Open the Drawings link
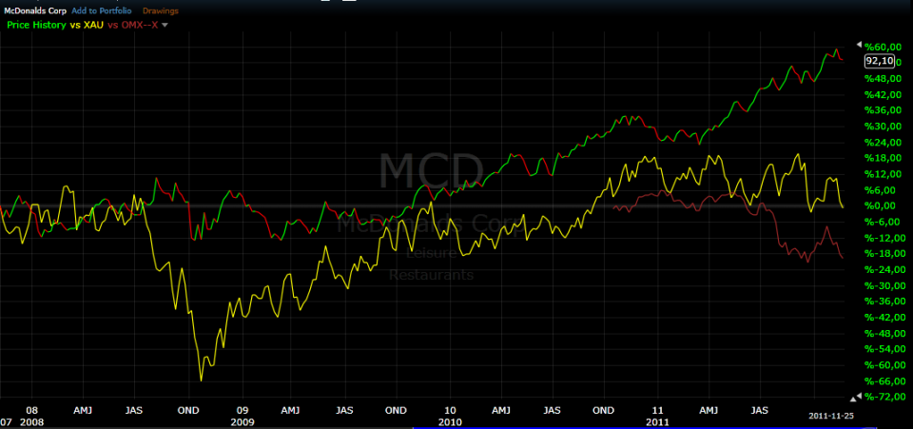Image resolution: width=913 pixels, height=429 pixels. point(161,11)
